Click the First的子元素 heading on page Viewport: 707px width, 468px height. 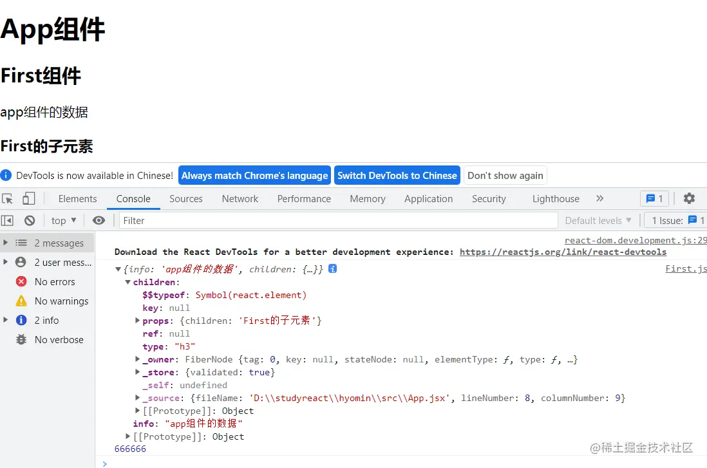click(47, 146)
